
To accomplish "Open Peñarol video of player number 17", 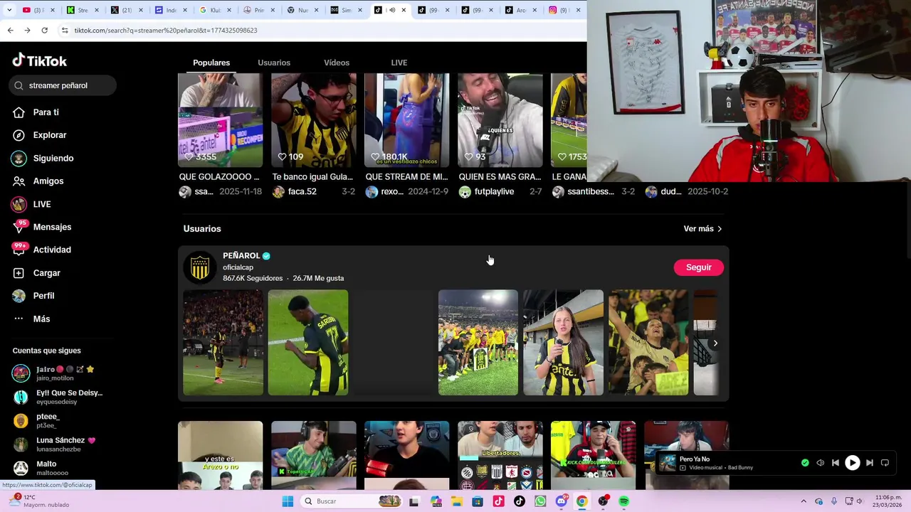I will tap(308, 342).
